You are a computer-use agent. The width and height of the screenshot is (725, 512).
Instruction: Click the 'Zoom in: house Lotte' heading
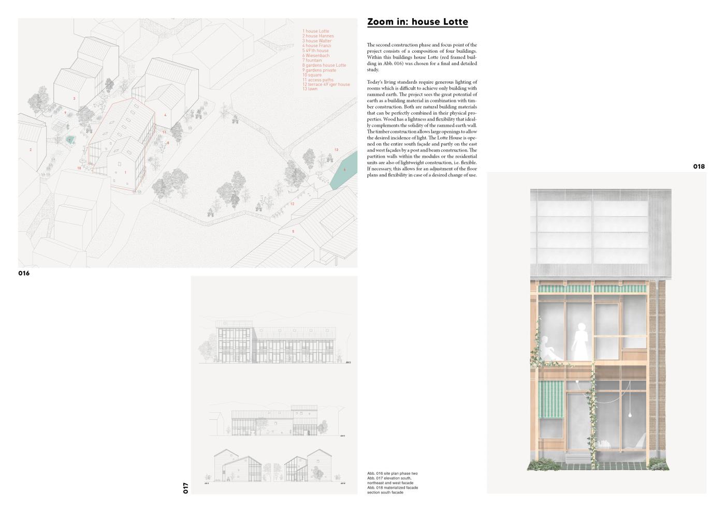pos(417,22)
